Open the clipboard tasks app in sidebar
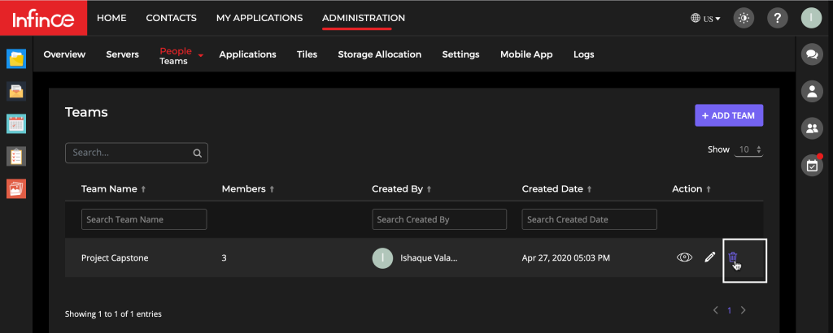 (16, 157)
